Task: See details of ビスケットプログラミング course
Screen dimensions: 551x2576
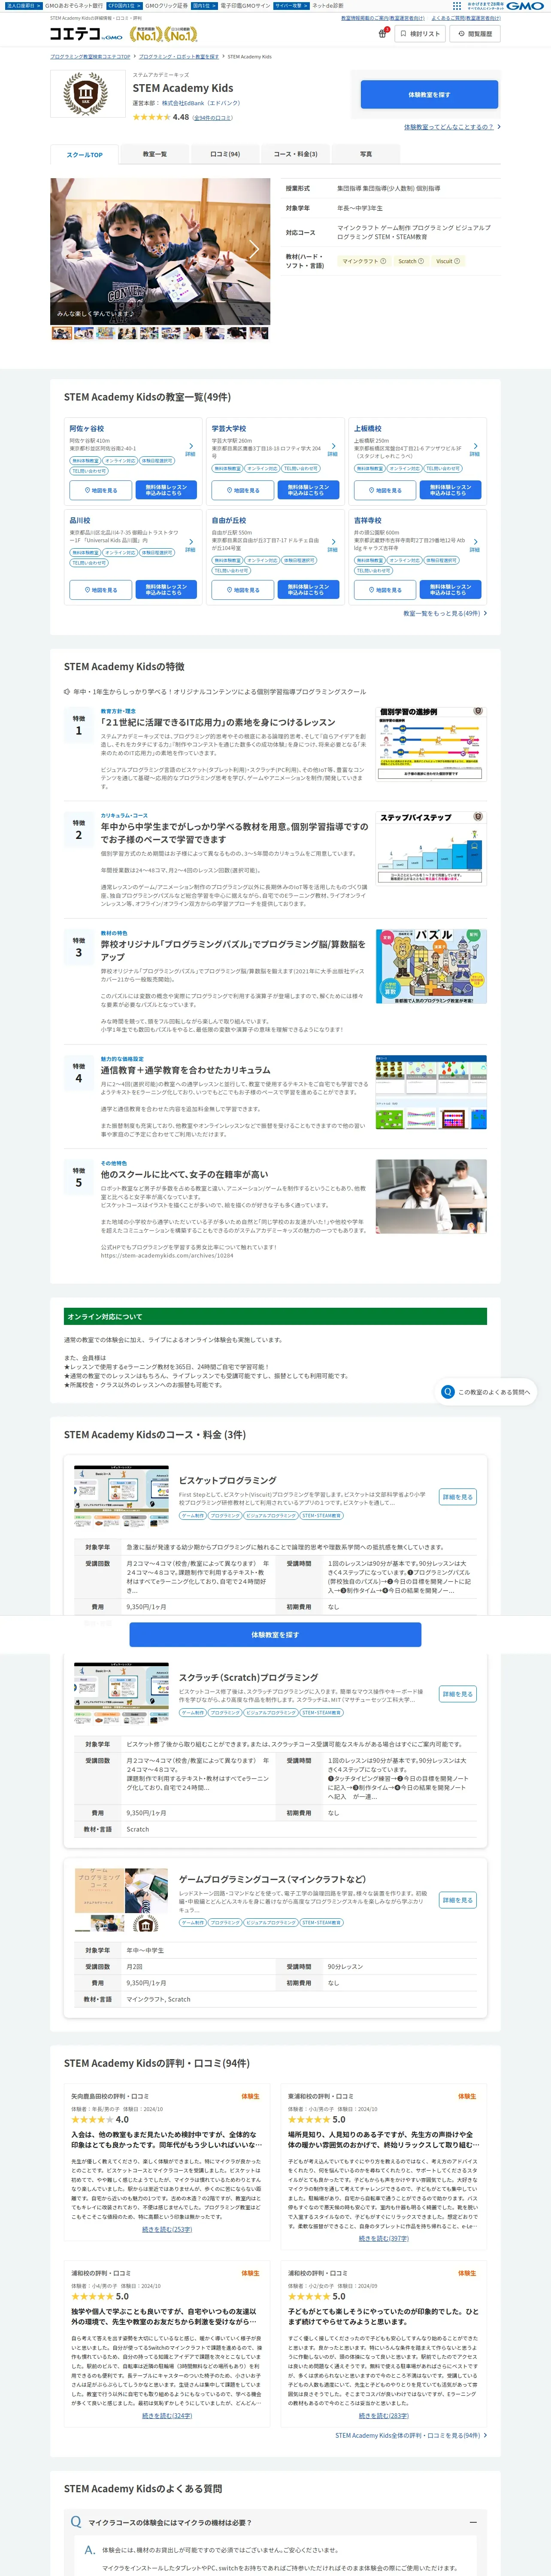Action: click(x=457, y=1497)
